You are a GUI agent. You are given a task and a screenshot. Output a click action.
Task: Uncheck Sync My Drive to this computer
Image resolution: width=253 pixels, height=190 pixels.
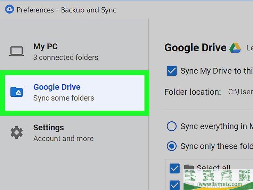click(x=172, y=71)
